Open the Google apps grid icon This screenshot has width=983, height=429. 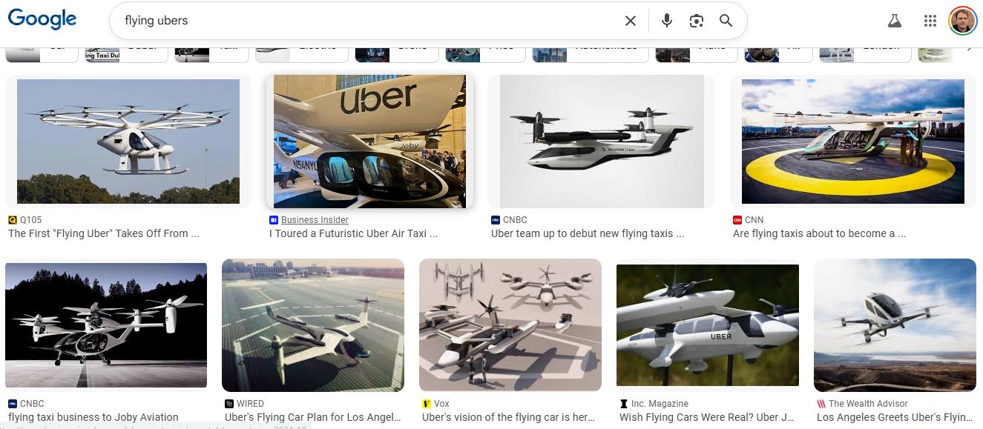pyautogui.click(x=930, y=21)
